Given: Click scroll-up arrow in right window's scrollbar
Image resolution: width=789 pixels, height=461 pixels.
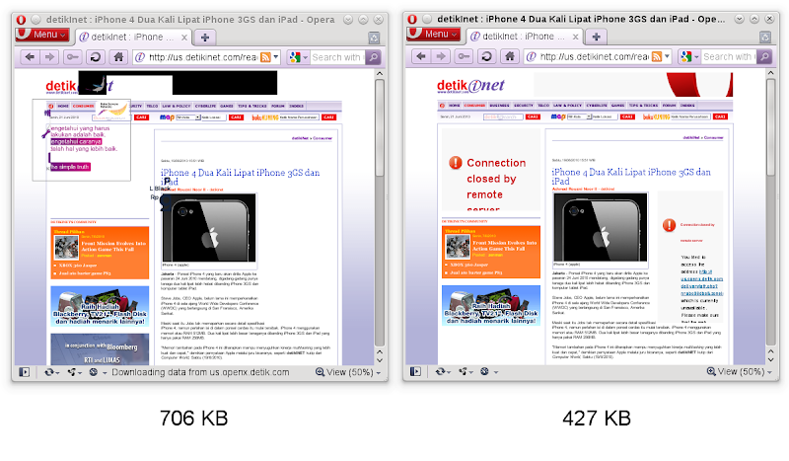Looking at the screenshot, I should (x=771, y=73).
